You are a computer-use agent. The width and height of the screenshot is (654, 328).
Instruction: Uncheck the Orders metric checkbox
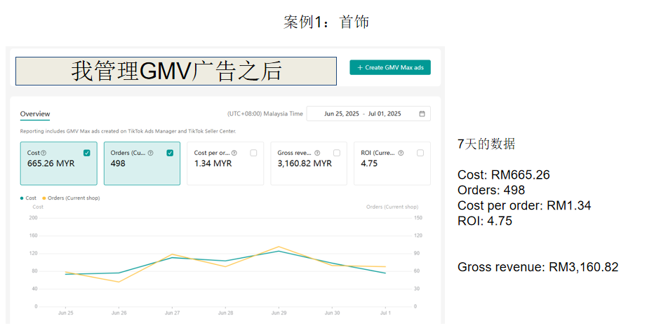[171, 153]
